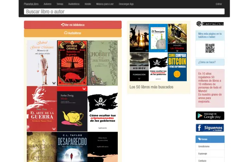Viewport: 248px width, 162px height.
Task: Click Descargar App in the navbar
Action: pos(126,4)
